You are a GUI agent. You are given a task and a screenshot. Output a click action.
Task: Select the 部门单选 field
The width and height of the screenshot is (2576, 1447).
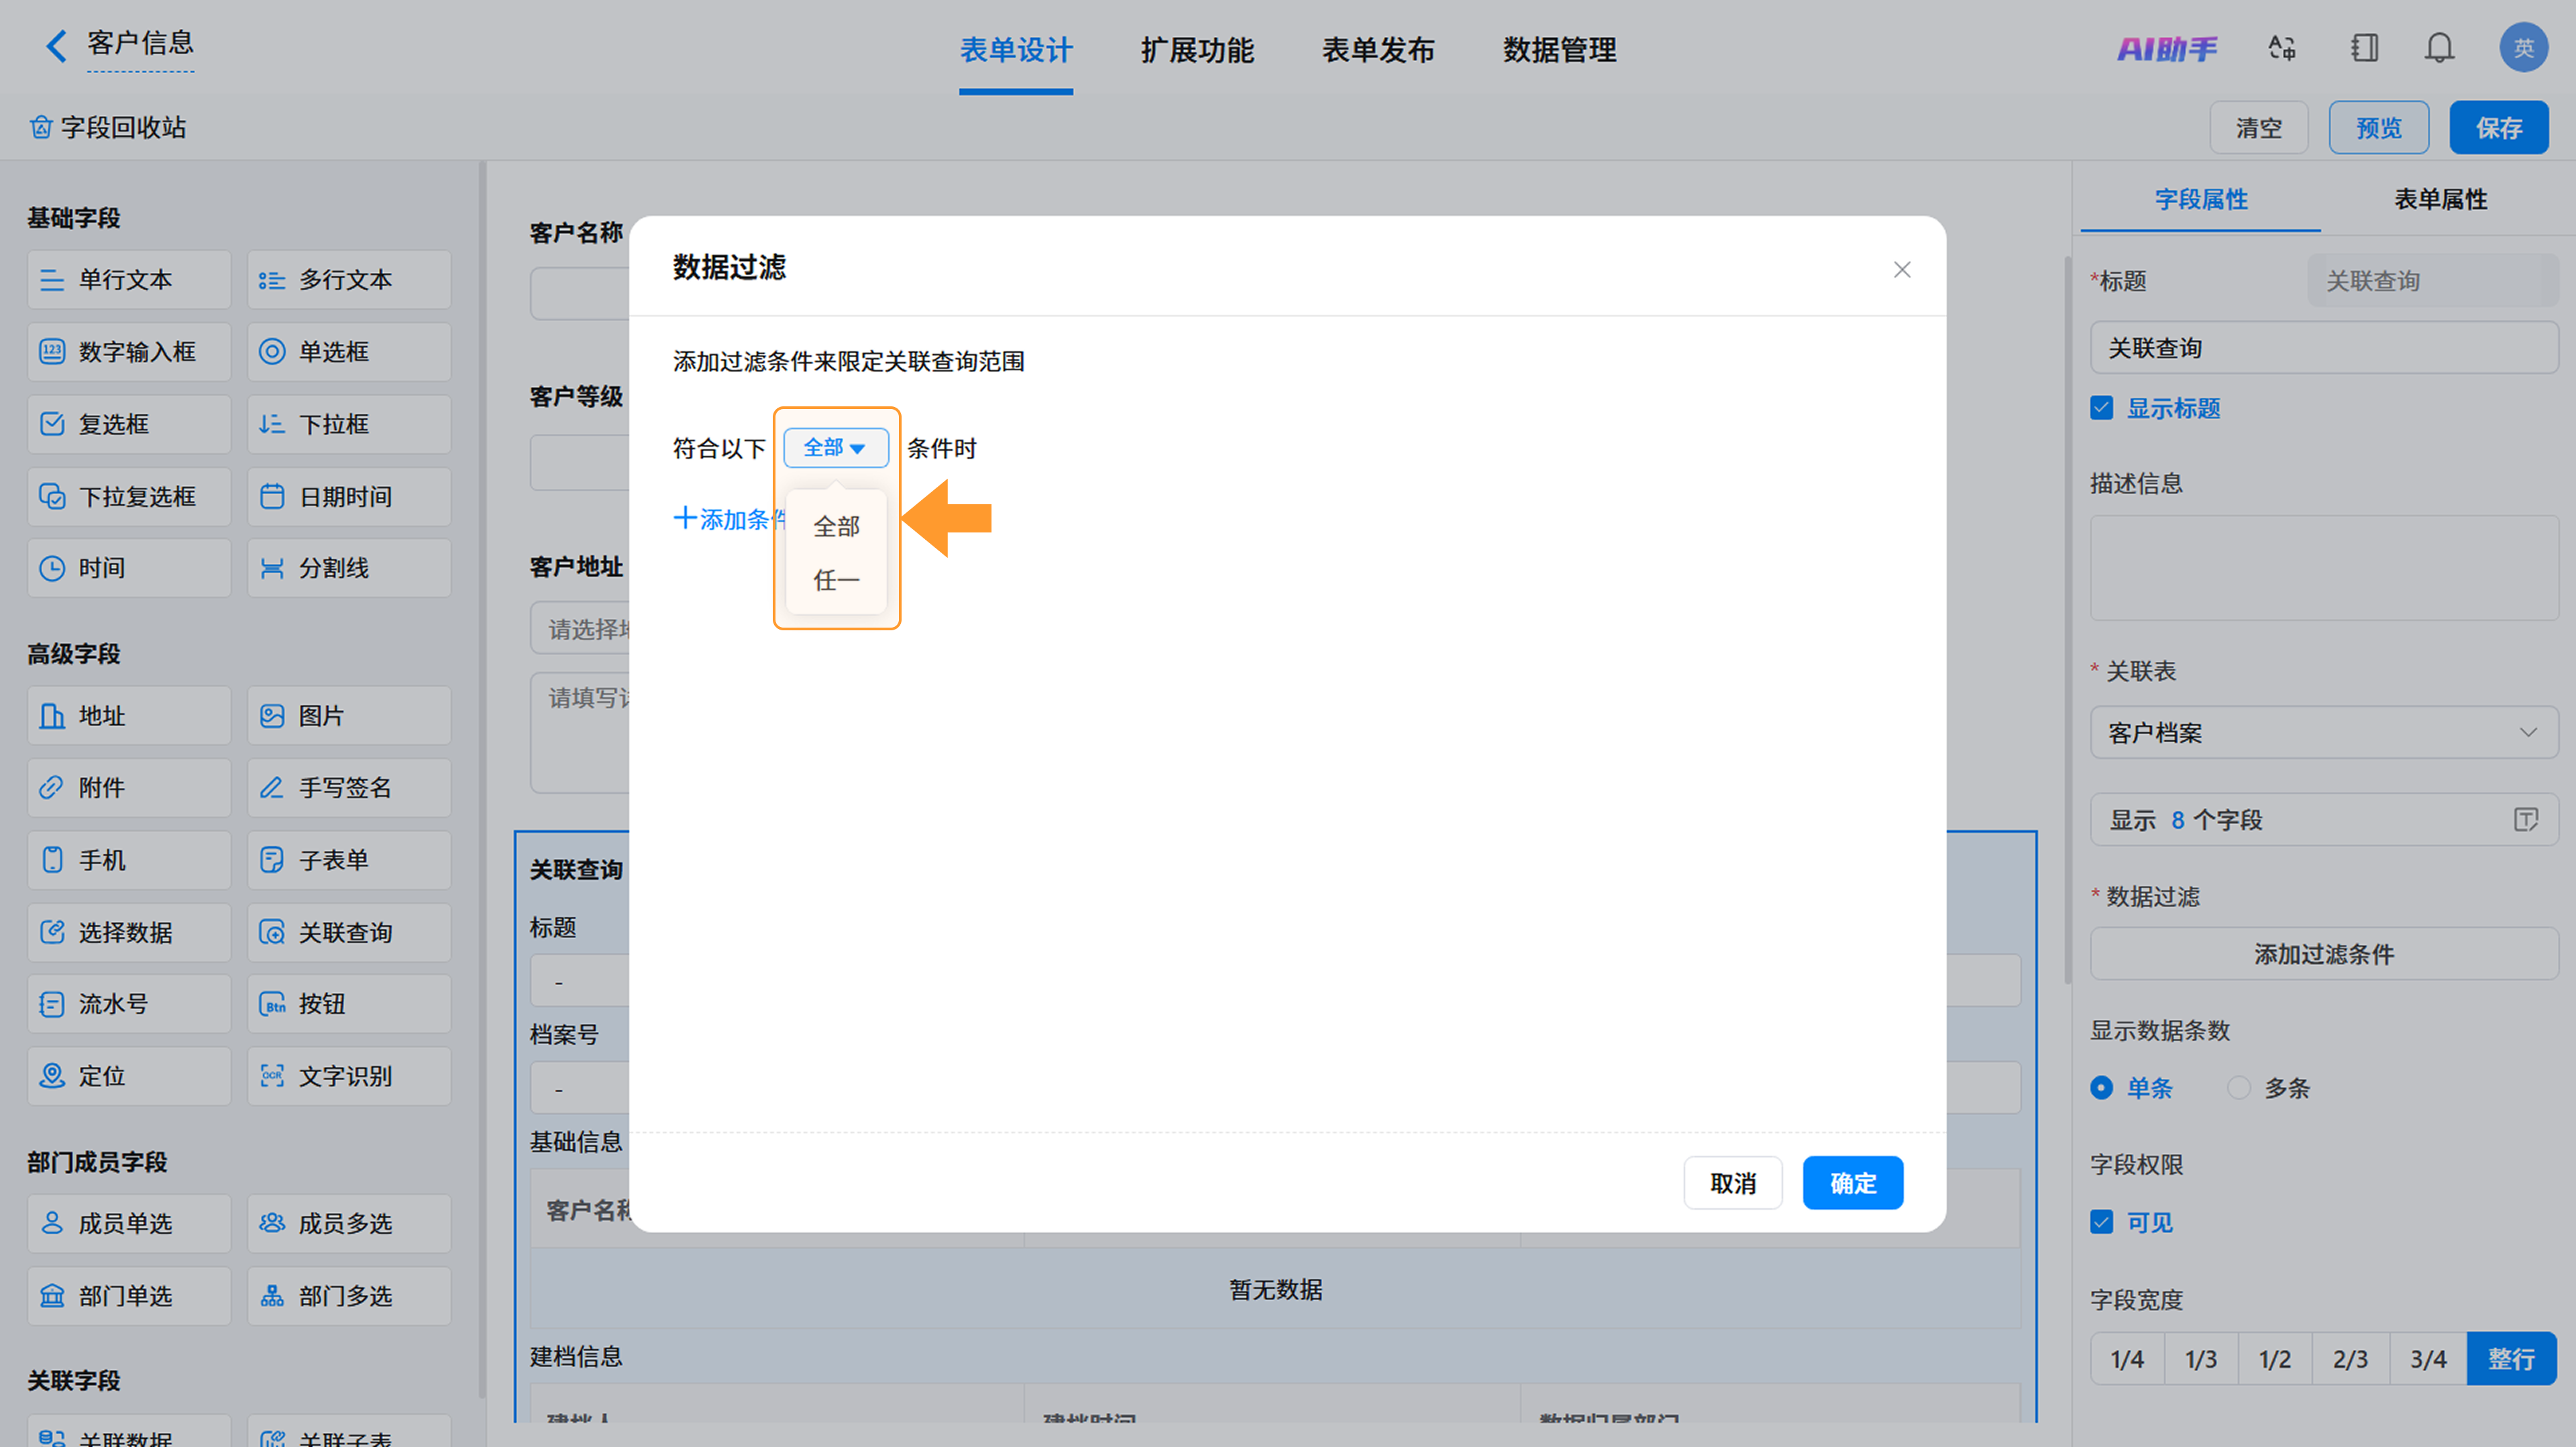(129, 1296)
